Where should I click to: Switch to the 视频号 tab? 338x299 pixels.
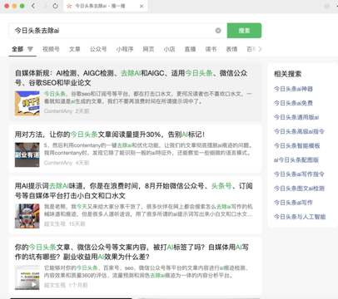tap(51, 49)
